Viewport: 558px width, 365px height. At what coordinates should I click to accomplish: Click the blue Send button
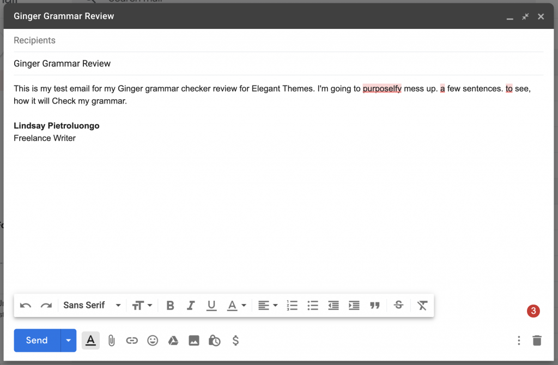pyautogui.click(x=37, y=340)
